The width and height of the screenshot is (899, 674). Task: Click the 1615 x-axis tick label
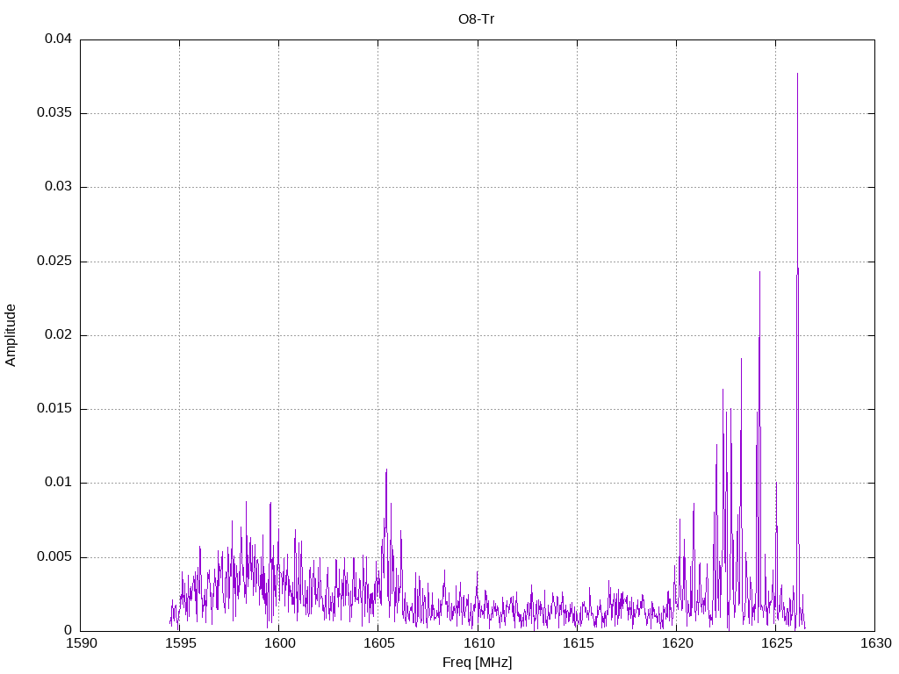click(576, 643)
